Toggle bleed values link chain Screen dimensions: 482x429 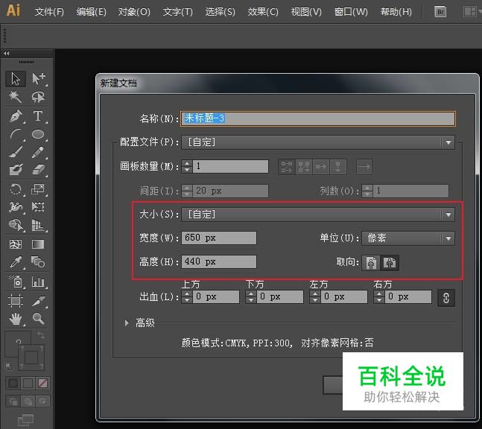(x=446, y=298)
